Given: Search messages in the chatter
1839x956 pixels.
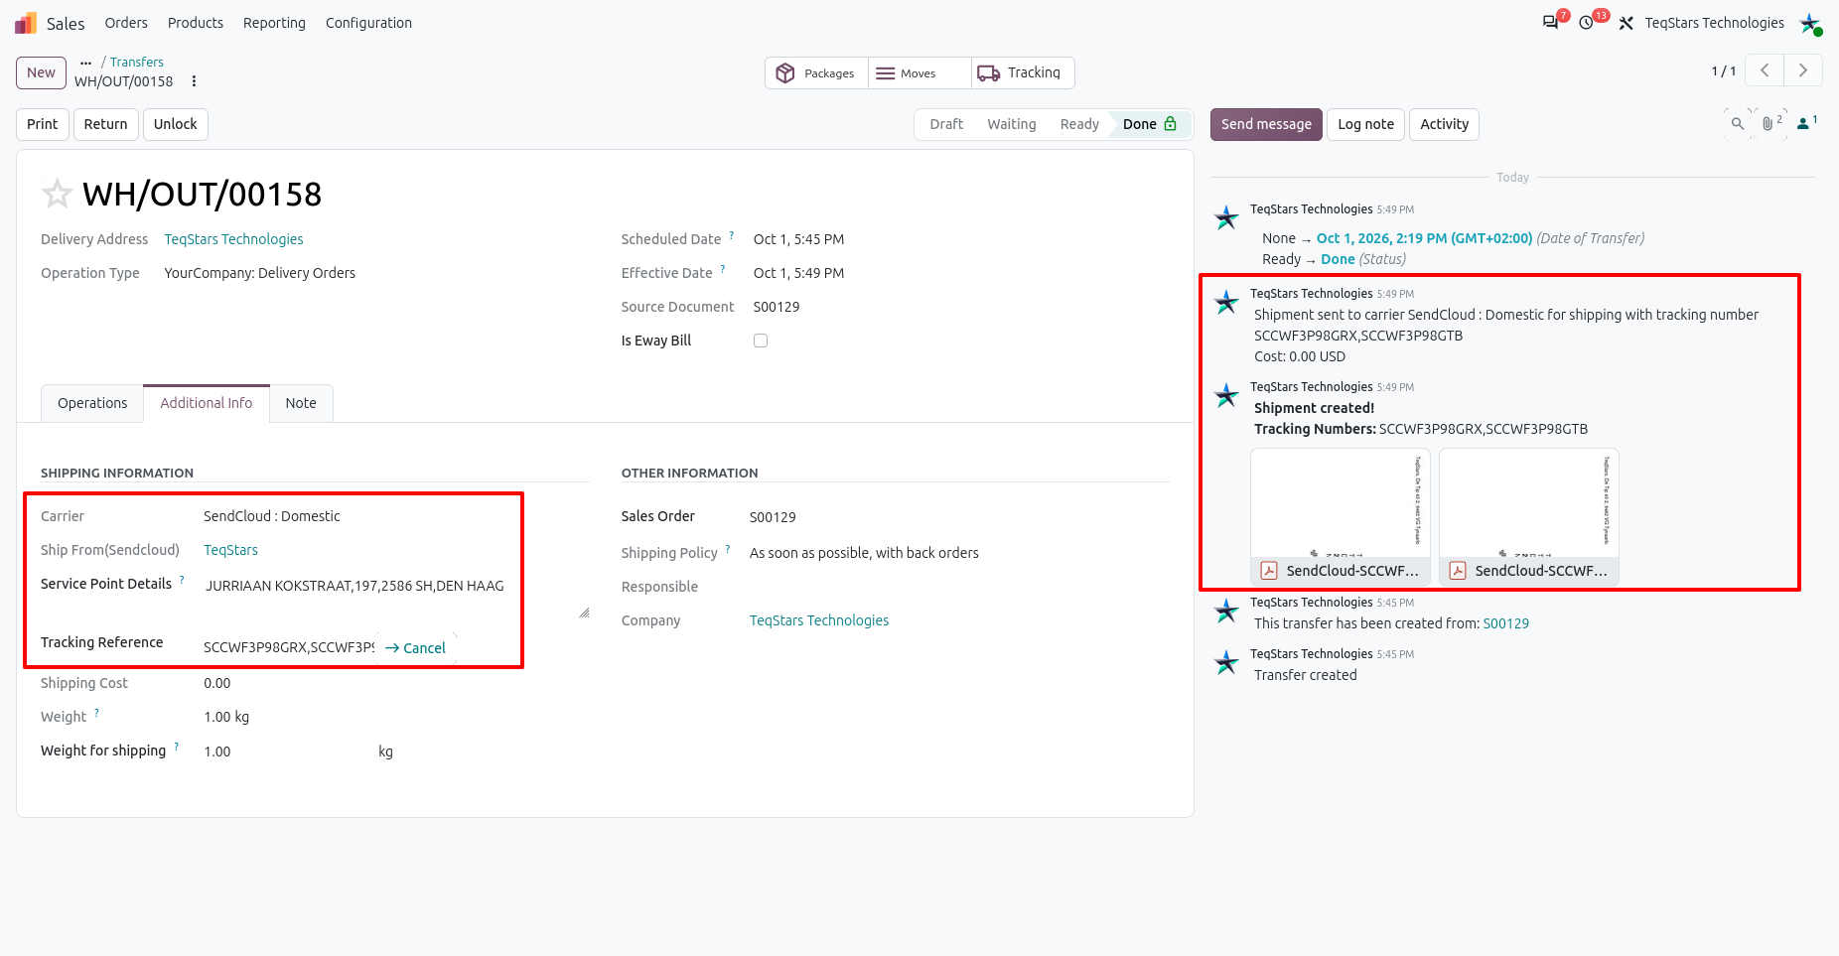Looking at the screenshot, I should [1737, 124].
